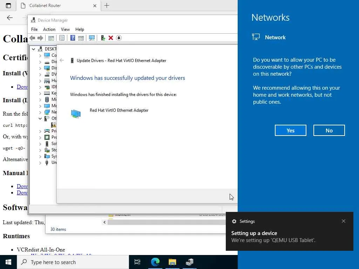The height and width of the screenshot is (269, 359).
Task: Expand the Monitors (Mo) category
Action: click(40, 106)
